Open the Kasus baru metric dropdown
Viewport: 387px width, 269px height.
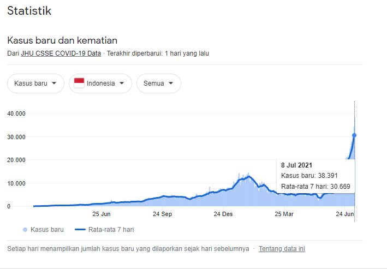(35, 83)
